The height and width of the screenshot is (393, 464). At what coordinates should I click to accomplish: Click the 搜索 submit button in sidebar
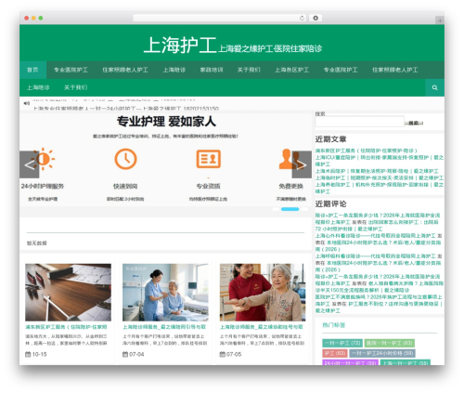[x=414, y=123]
